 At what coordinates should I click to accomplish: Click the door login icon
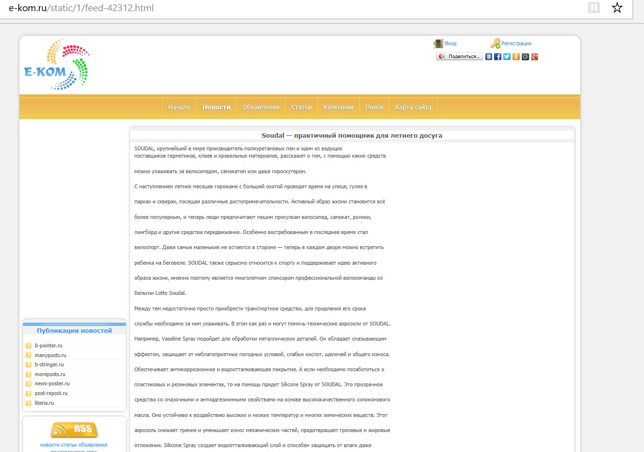438,44
